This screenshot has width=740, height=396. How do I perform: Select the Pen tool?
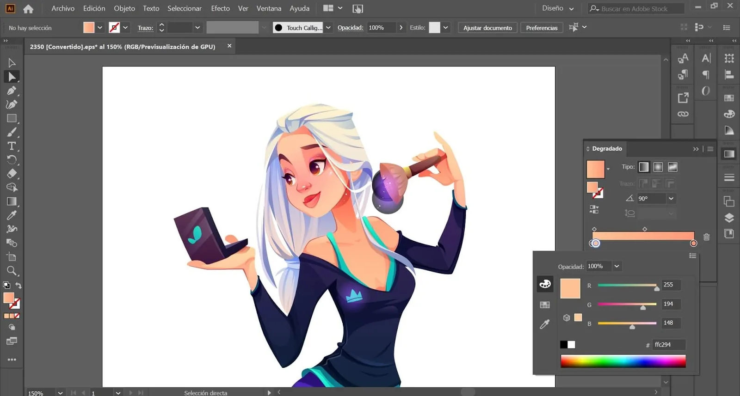tap(12, 91)
